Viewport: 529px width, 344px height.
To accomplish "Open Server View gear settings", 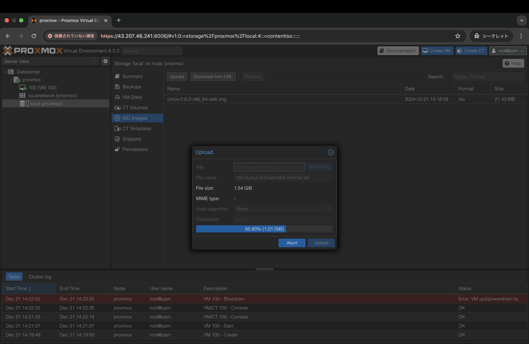I will coord(105,61).
